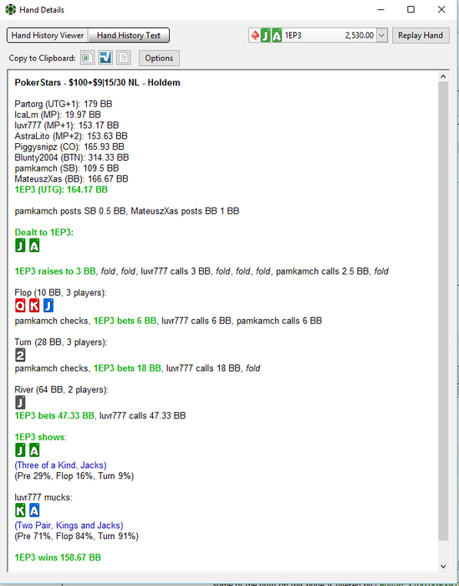Screen dimensions: 459x586
Task: Click the green King card under luvr777 mucks
Action: pyautogui.click(x=20, y=511)
